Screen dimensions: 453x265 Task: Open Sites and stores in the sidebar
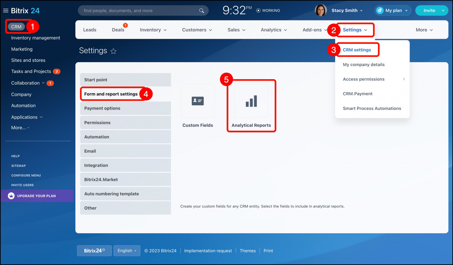click(x=28, y=60)
